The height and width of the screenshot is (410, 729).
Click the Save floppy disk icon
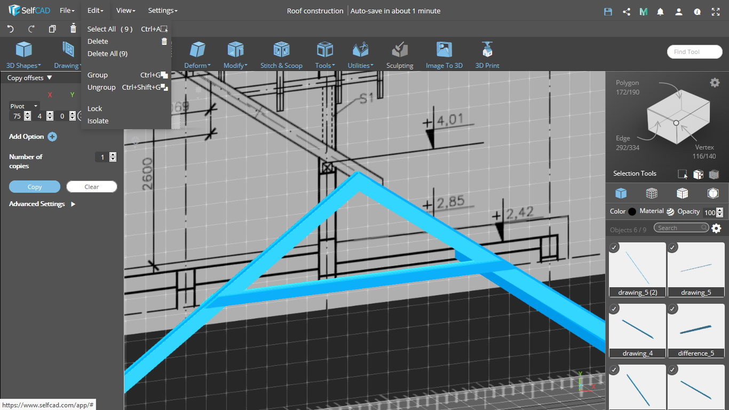coord(608,11)
